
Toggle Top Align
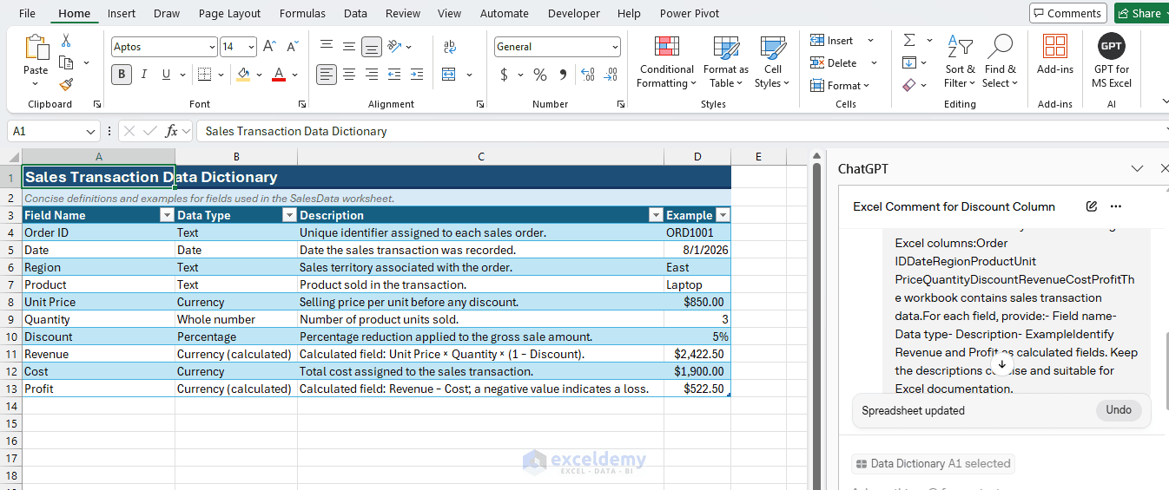point(327,47)
